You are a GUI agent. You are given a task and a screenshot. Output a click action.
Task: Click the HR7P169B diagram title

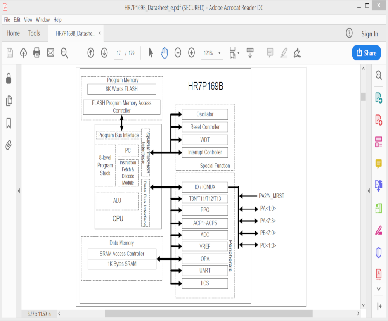[x=205, y=86]
